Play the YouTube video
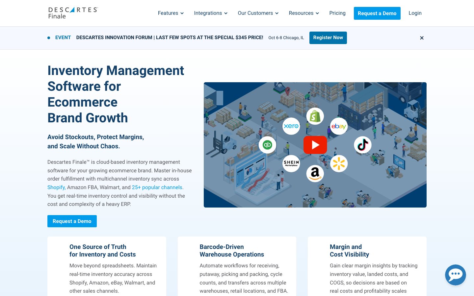The image size is (474, 296). (x=315, y=145)
